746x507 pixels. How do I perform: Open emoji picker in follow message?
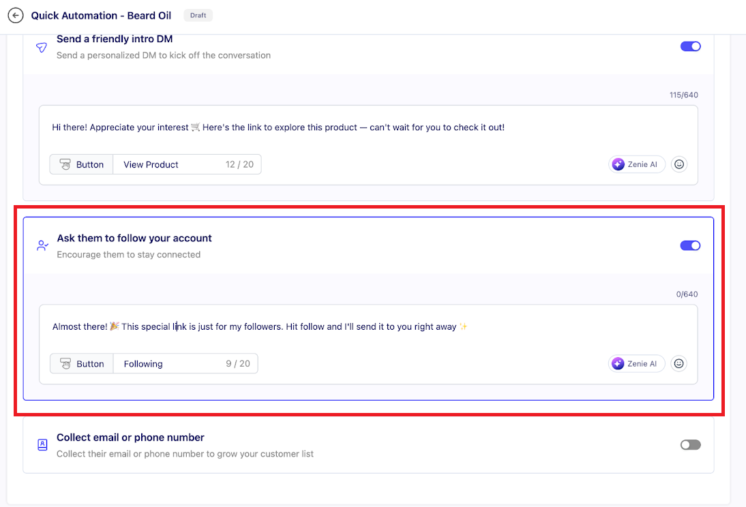[x=678, y=364]
